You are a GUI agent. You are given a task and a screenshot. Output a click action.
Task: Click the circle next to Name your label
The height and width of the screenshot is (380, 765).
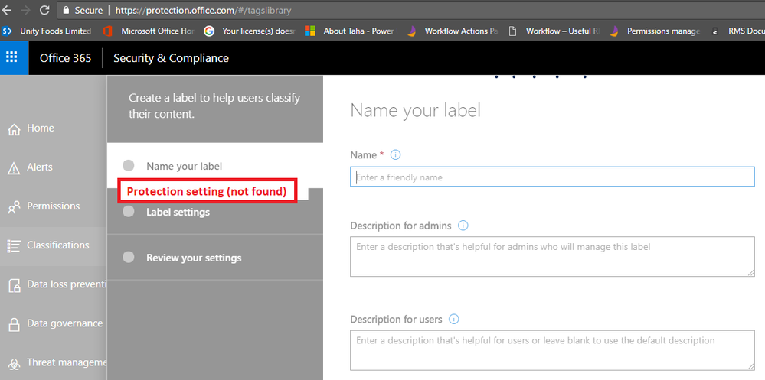[x=129, y=166]
